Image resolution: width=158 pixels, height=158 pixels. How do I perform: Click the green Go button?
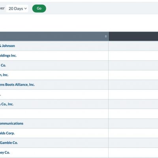coord(39,9)
